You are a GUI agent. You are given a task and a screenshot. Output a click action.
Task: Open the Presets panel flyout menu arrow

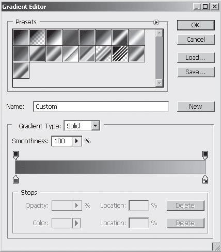[x=156, y=22]
